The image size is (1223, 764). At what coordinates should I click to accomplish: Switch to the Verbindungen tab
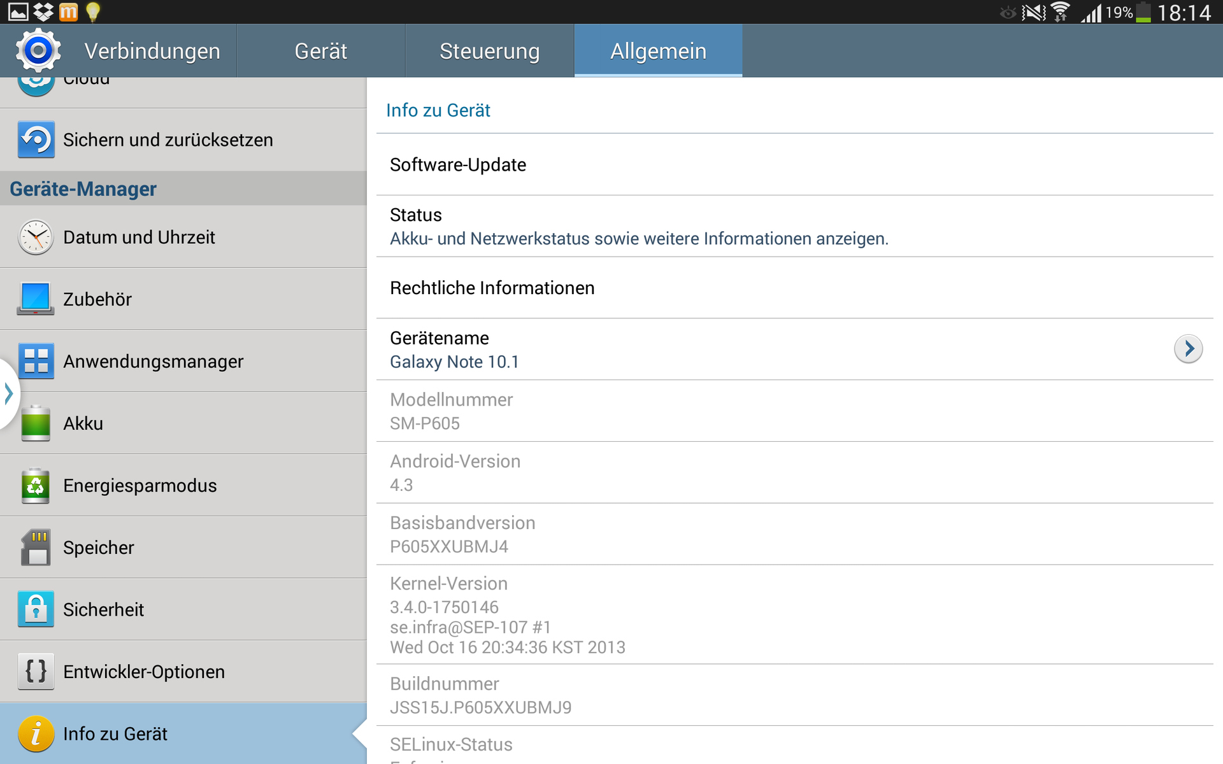[x=152, y=51]
